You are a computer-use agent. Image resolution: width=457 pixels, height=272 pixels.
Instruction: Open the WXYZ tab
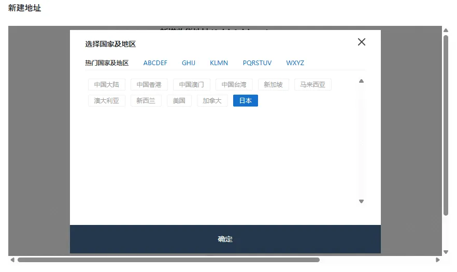click(295, 63)
